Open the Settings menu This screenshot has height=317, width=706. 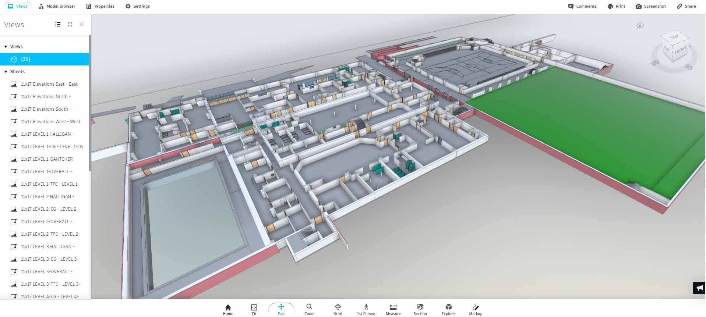click(x=138, y=6)
